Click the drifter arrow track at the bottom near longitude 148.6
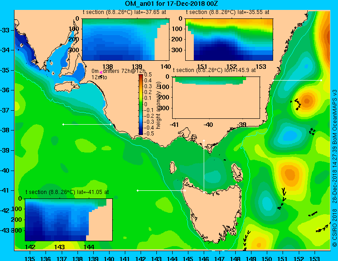 pos(246,240)
